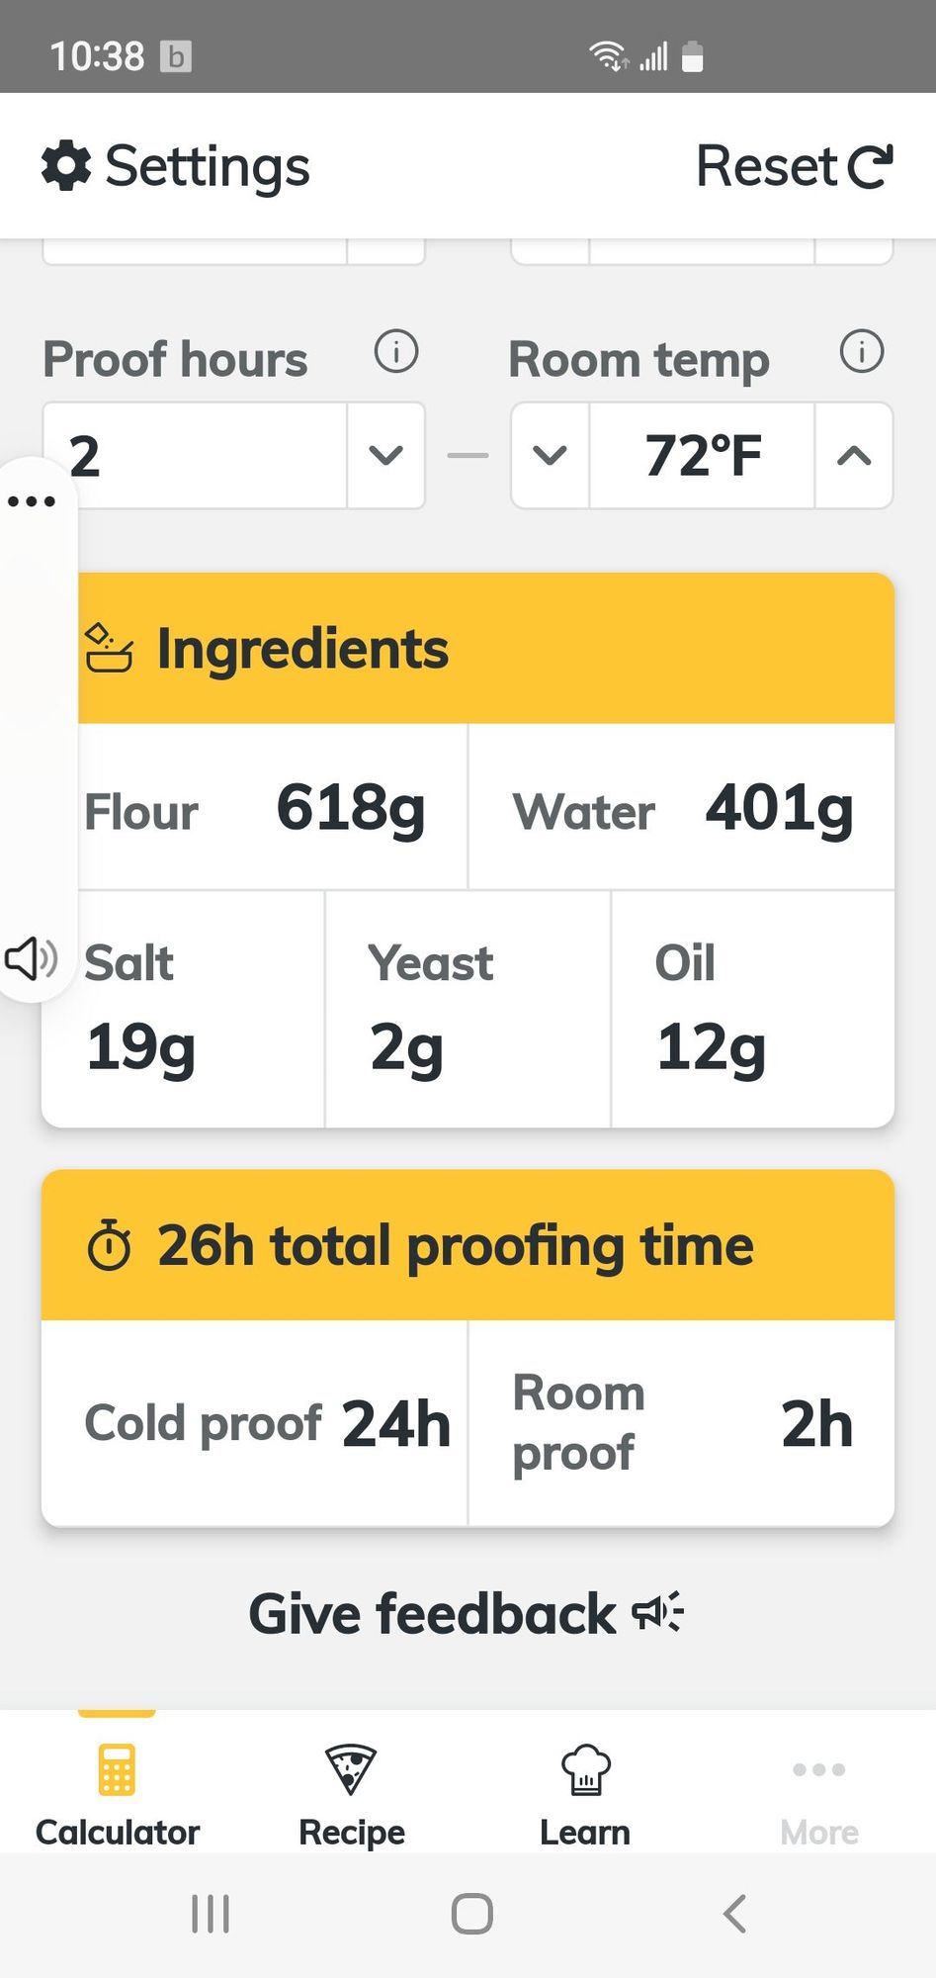936x1978 pixels.
Task: Open Settings via the gear icon
Action: coord(66,165)
